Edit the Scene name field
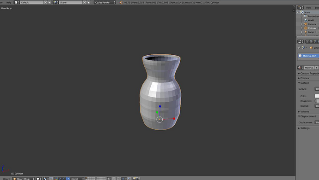 71,2
